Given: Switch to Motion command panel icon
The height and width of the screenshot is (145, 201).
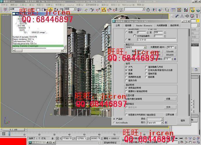Looking at the screenshot, I should 187,16.
